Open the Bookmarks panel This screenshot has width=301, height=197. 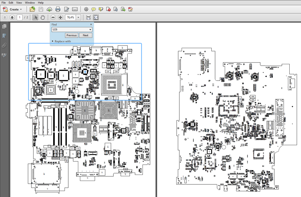pos(4,36)
